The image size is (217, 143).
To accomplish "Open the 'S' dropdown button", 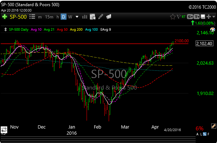I will tap(190, 17).
